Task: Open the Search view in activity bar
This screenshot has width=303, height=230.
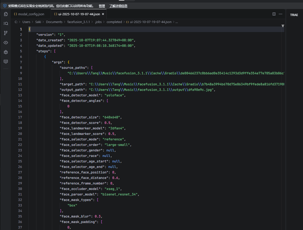Action: (x=6, y=23)
